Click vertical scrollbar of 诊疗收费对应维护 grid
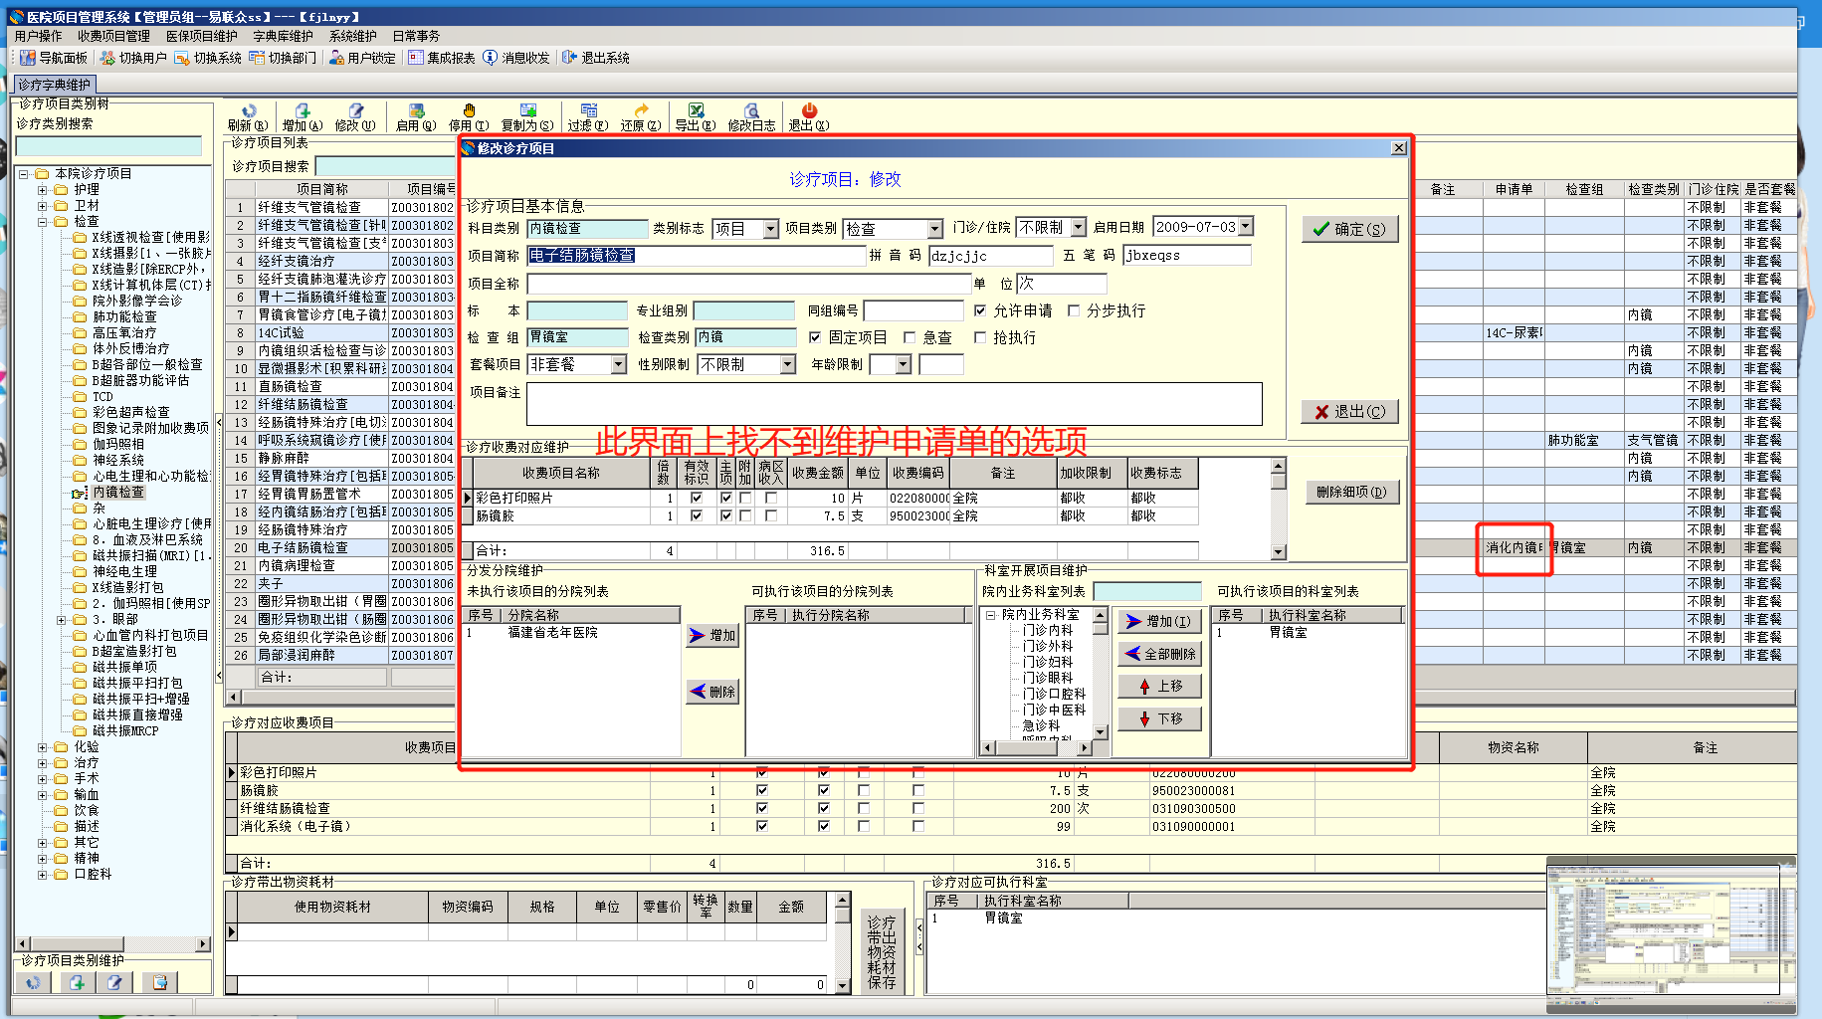This screenshot has width=1822, height=1019. point(1279,509)
